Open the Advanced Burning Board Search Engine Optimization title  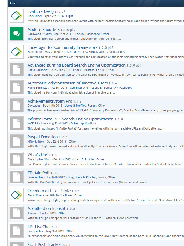pyautogui.click(x=76, y=65)
